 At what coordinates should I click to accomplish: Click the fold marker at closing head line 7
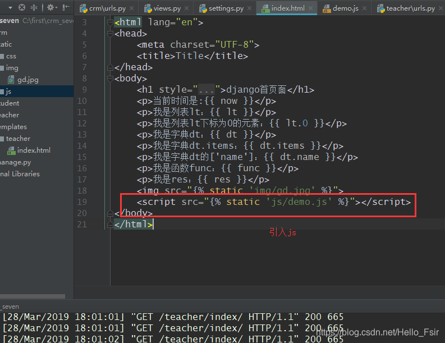pyautogui.click(x=111, y=67)
